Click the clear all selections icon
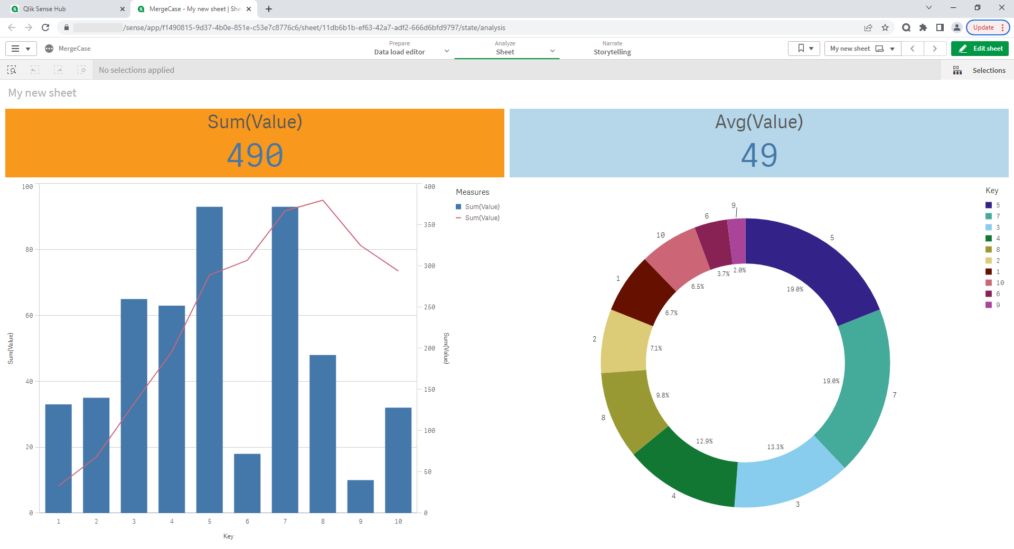 (x=81, y=70)
